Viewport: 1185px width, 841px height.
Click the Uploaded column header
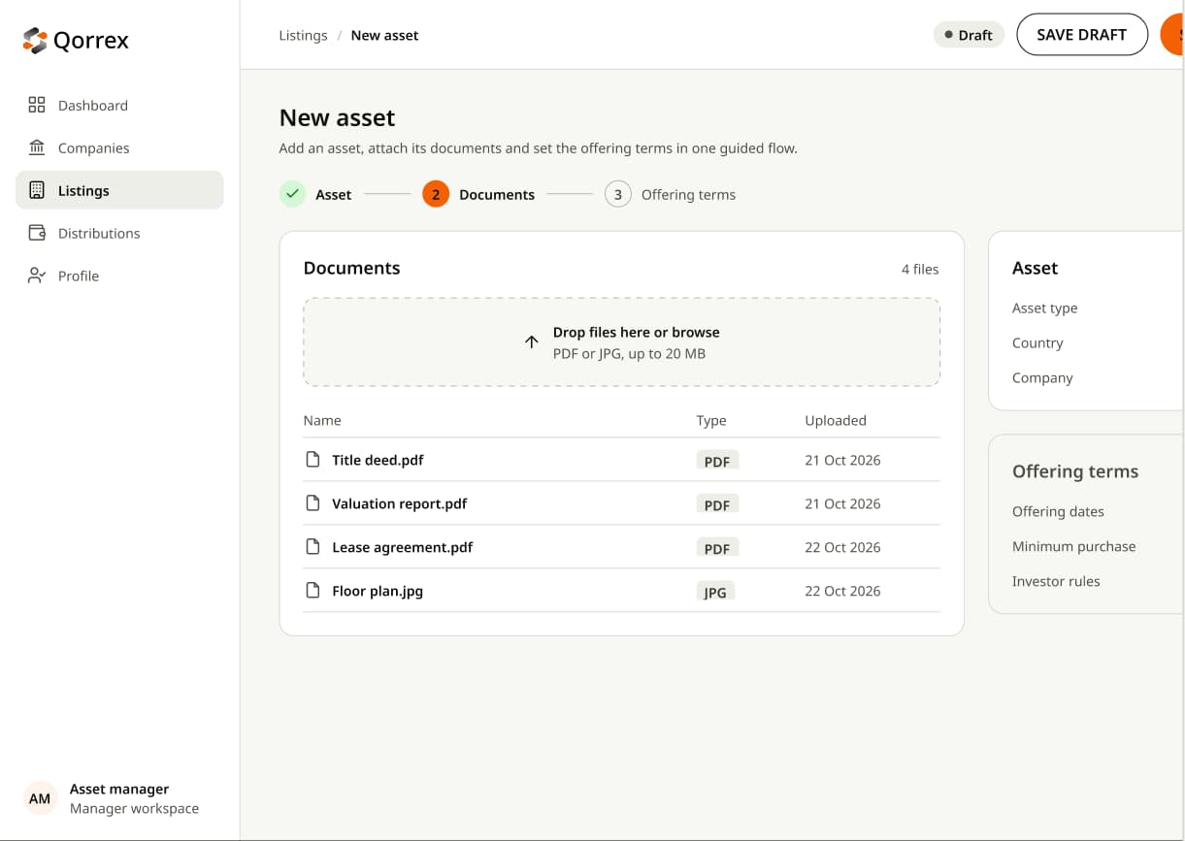tap(836, 421)
